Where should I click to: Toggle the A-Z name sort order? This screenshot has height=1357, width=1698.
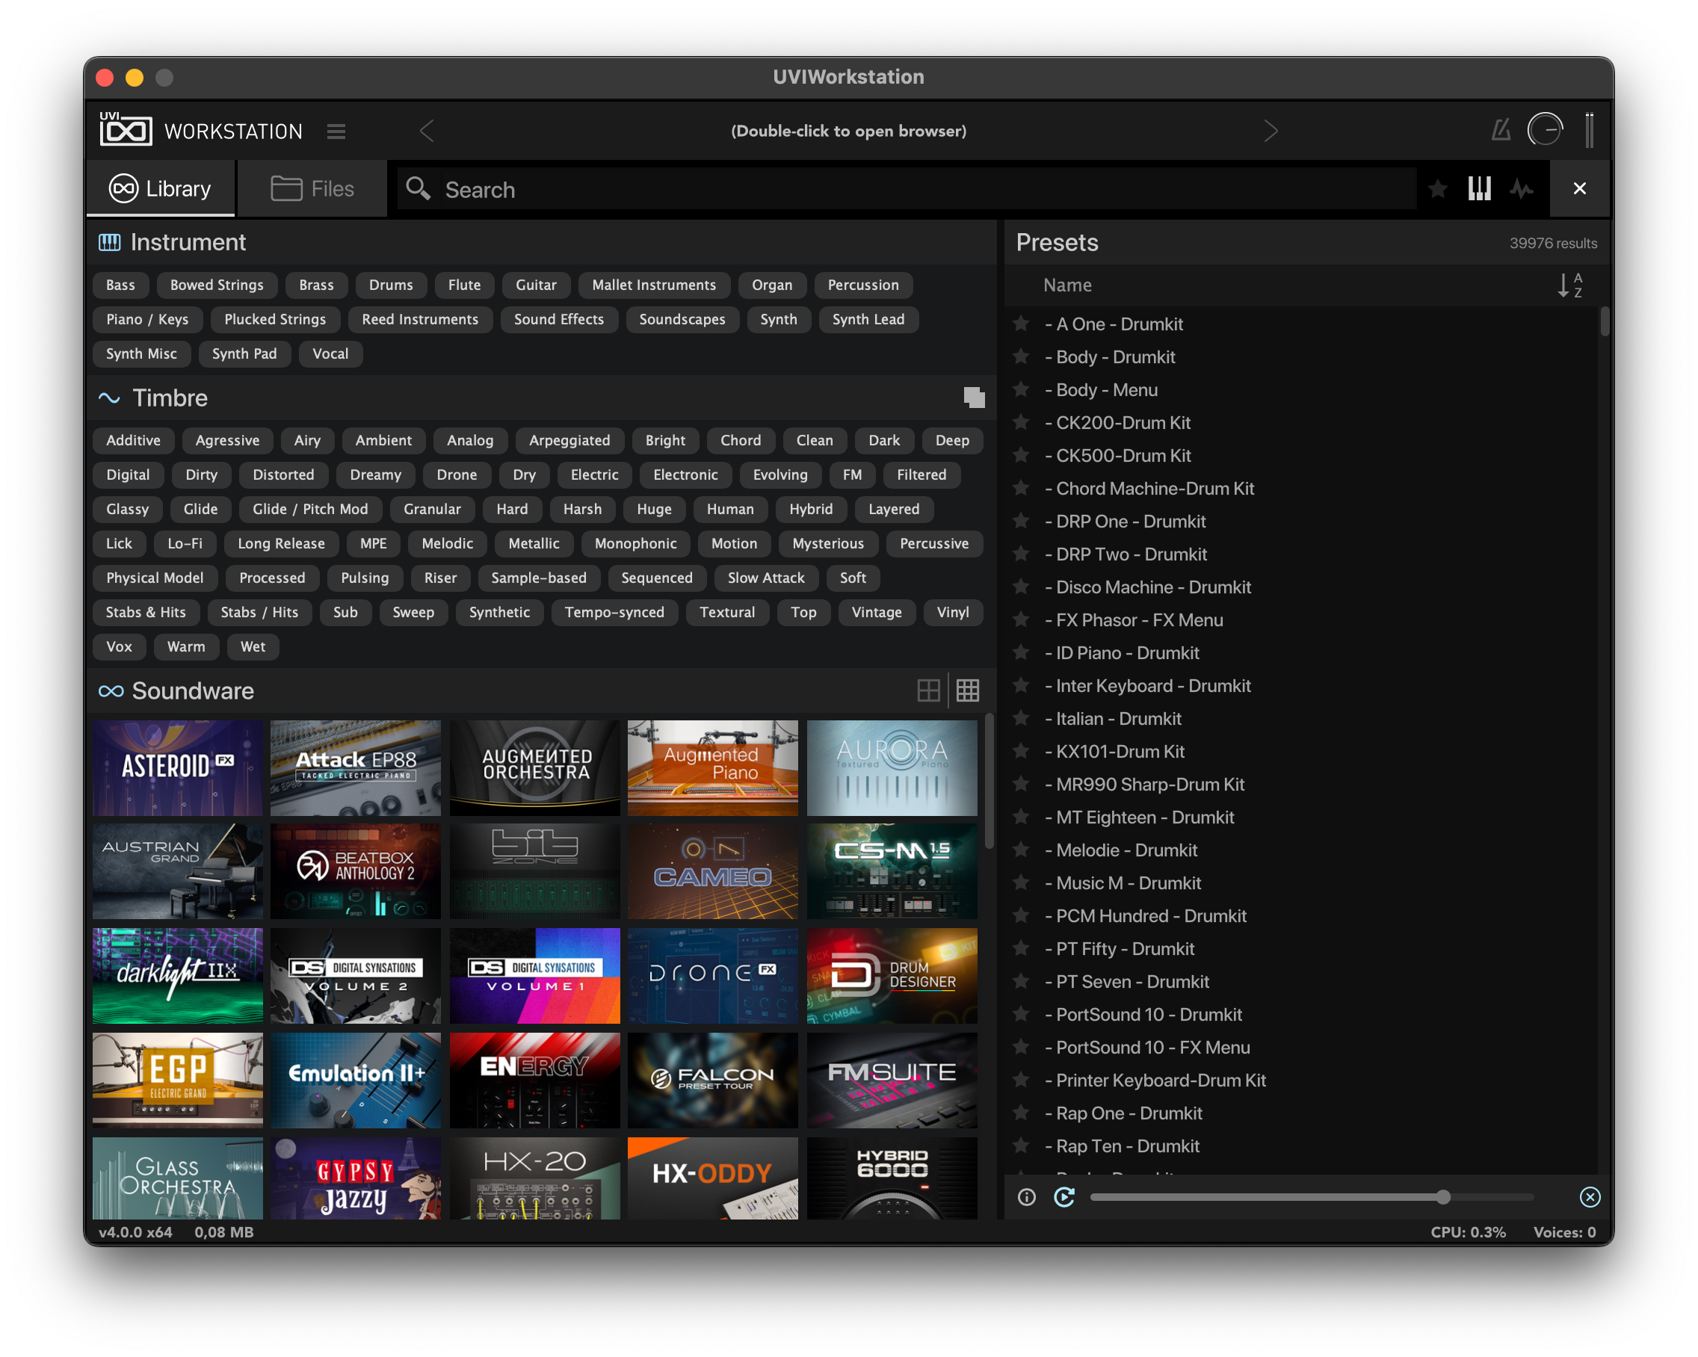(x=1569, y=285)
